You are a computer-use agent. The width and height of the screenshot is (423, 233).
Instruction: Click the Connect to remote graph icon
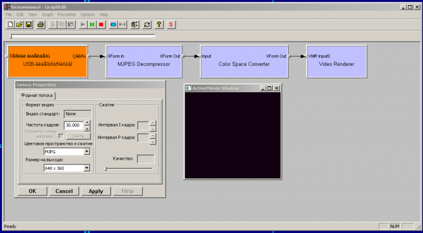[x=135, y=25]
